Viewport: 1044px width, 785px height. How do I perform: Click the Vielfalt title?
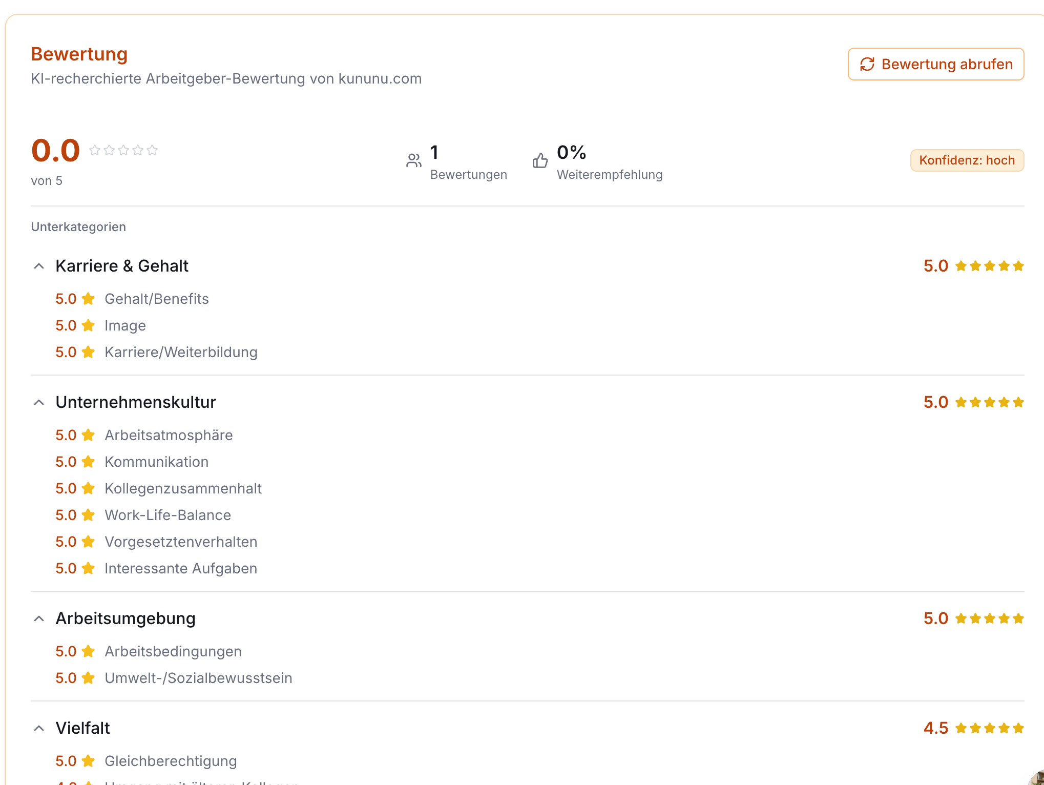(x=82, y=728)
